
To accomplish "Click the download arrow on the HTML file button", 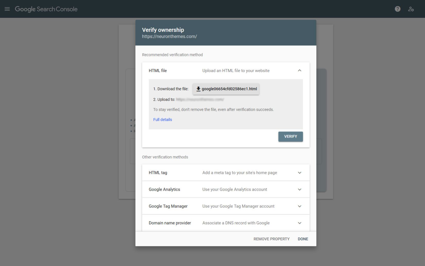I will (x=198, y=89).
